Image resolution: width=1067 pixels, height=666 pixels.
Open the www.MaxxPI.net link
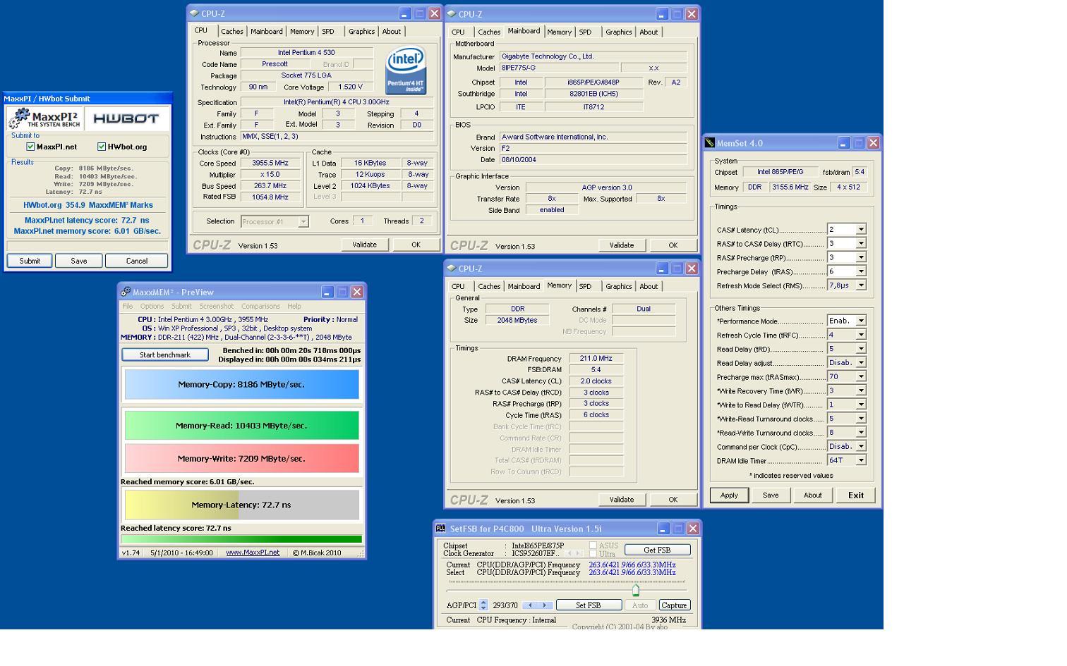click(x=253, y=553)
